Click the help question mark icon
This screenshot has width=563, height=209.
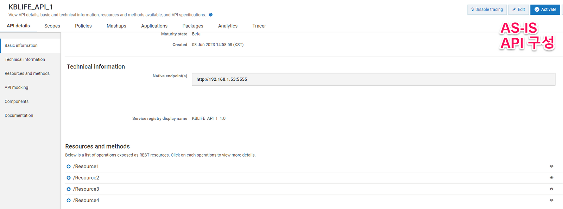211,15
